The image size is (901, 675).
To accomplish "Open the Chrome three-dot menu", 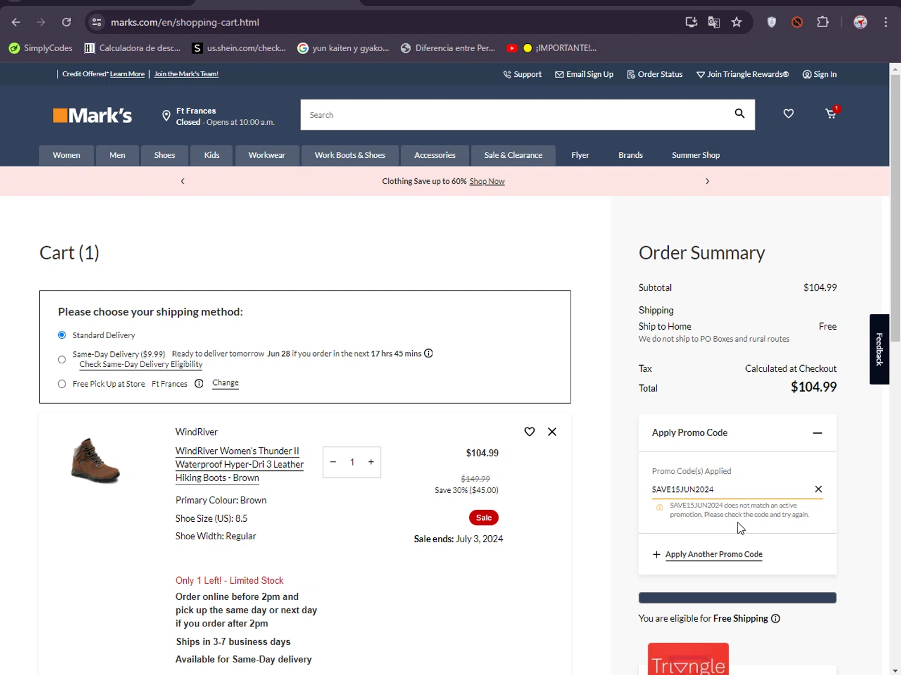I will pos(886,22).
